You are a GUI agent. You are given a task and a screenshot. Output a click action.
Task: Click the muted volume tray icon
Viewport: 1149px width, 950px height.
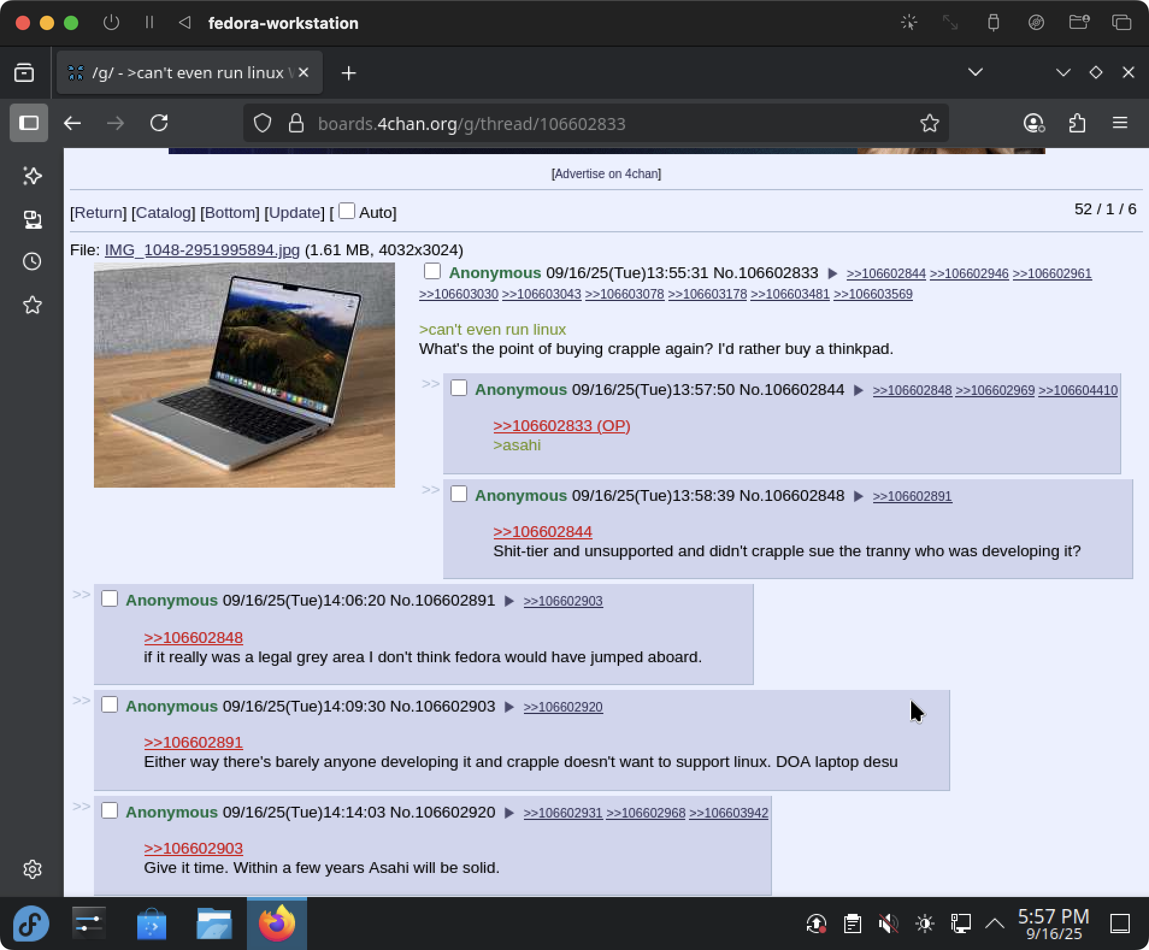coord(888,924)
